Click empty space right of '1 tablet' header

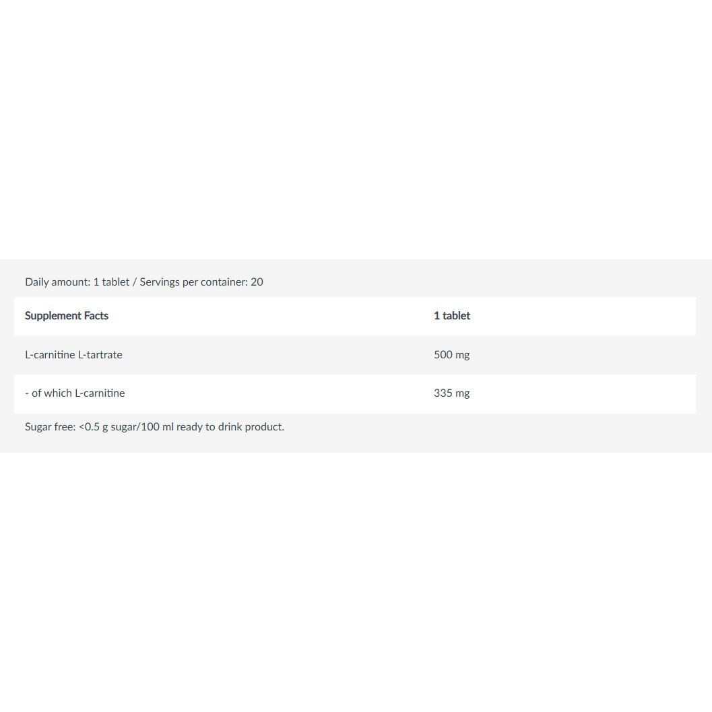pos(583,316)
